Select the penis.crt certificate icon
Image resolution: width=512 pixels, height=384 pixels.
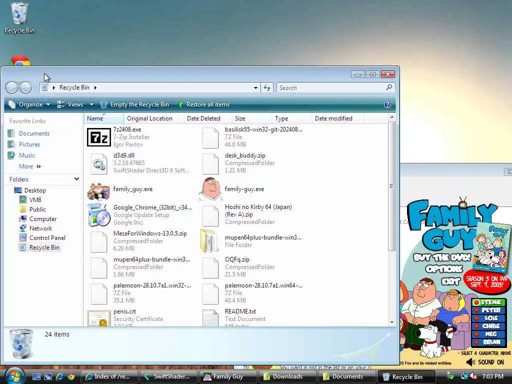click(x=98, y=318)
